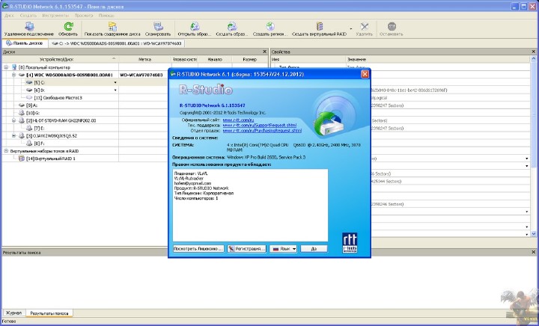Click the Refresh (Обновить) toolbar icon
This screenshot has height=326, width=539.
(67, 27)
